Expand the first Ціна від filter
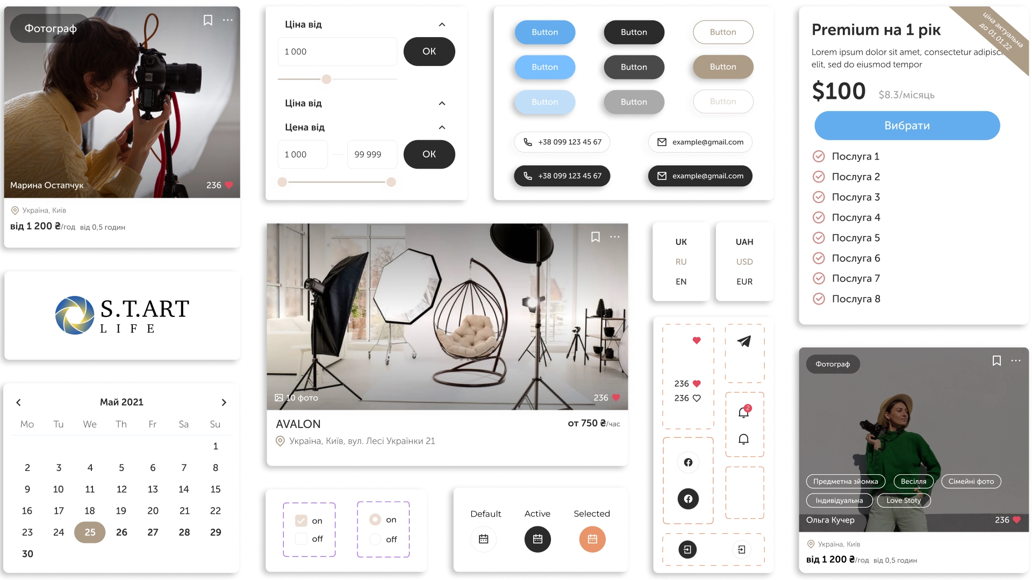 442,25
